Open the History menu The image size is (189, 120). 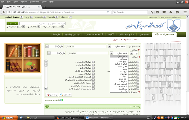tap(23, 2)
